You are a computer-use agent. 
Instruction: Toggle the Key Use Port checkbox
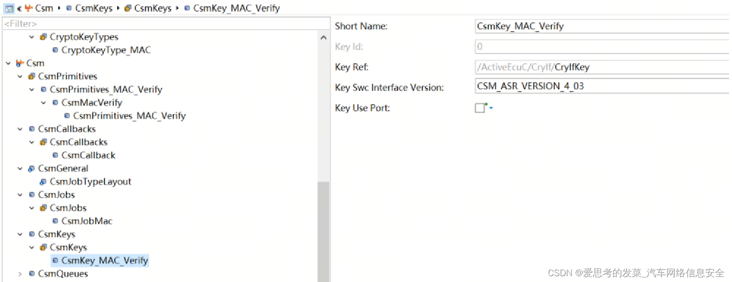tap(480, 108)
